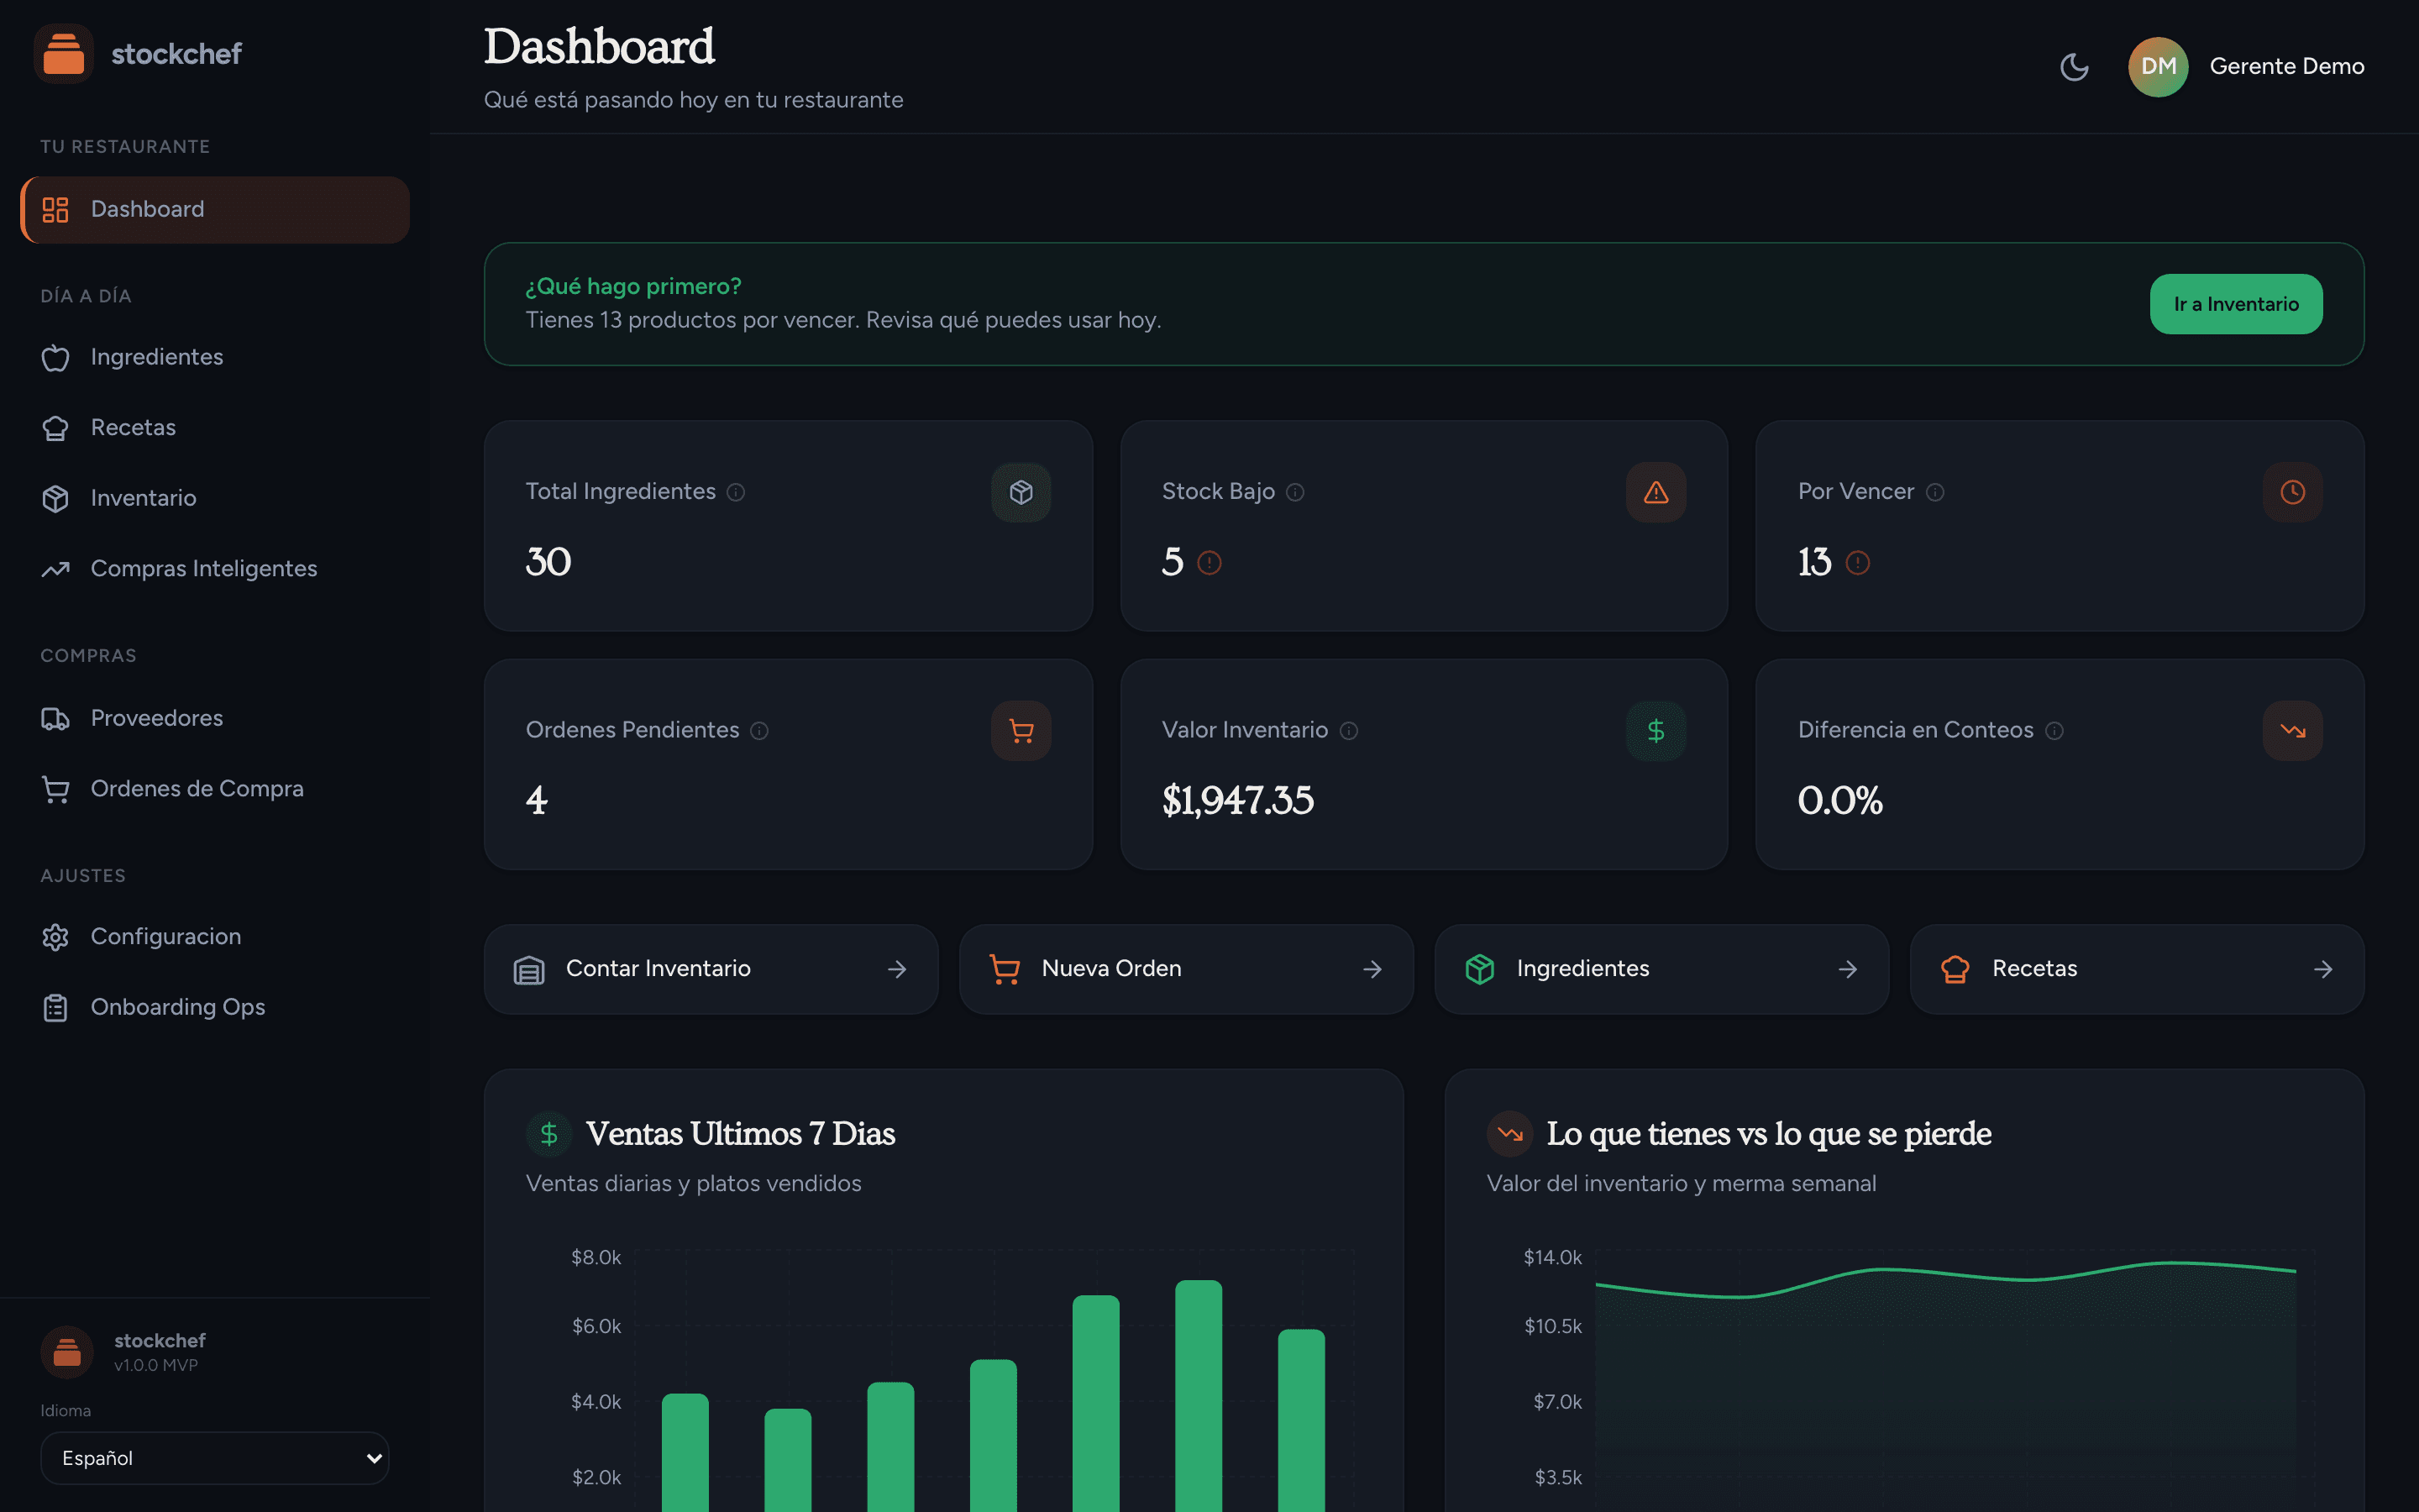
Task: Click the arrow on Contar Inventario card
Action: (x=897, y=969)
